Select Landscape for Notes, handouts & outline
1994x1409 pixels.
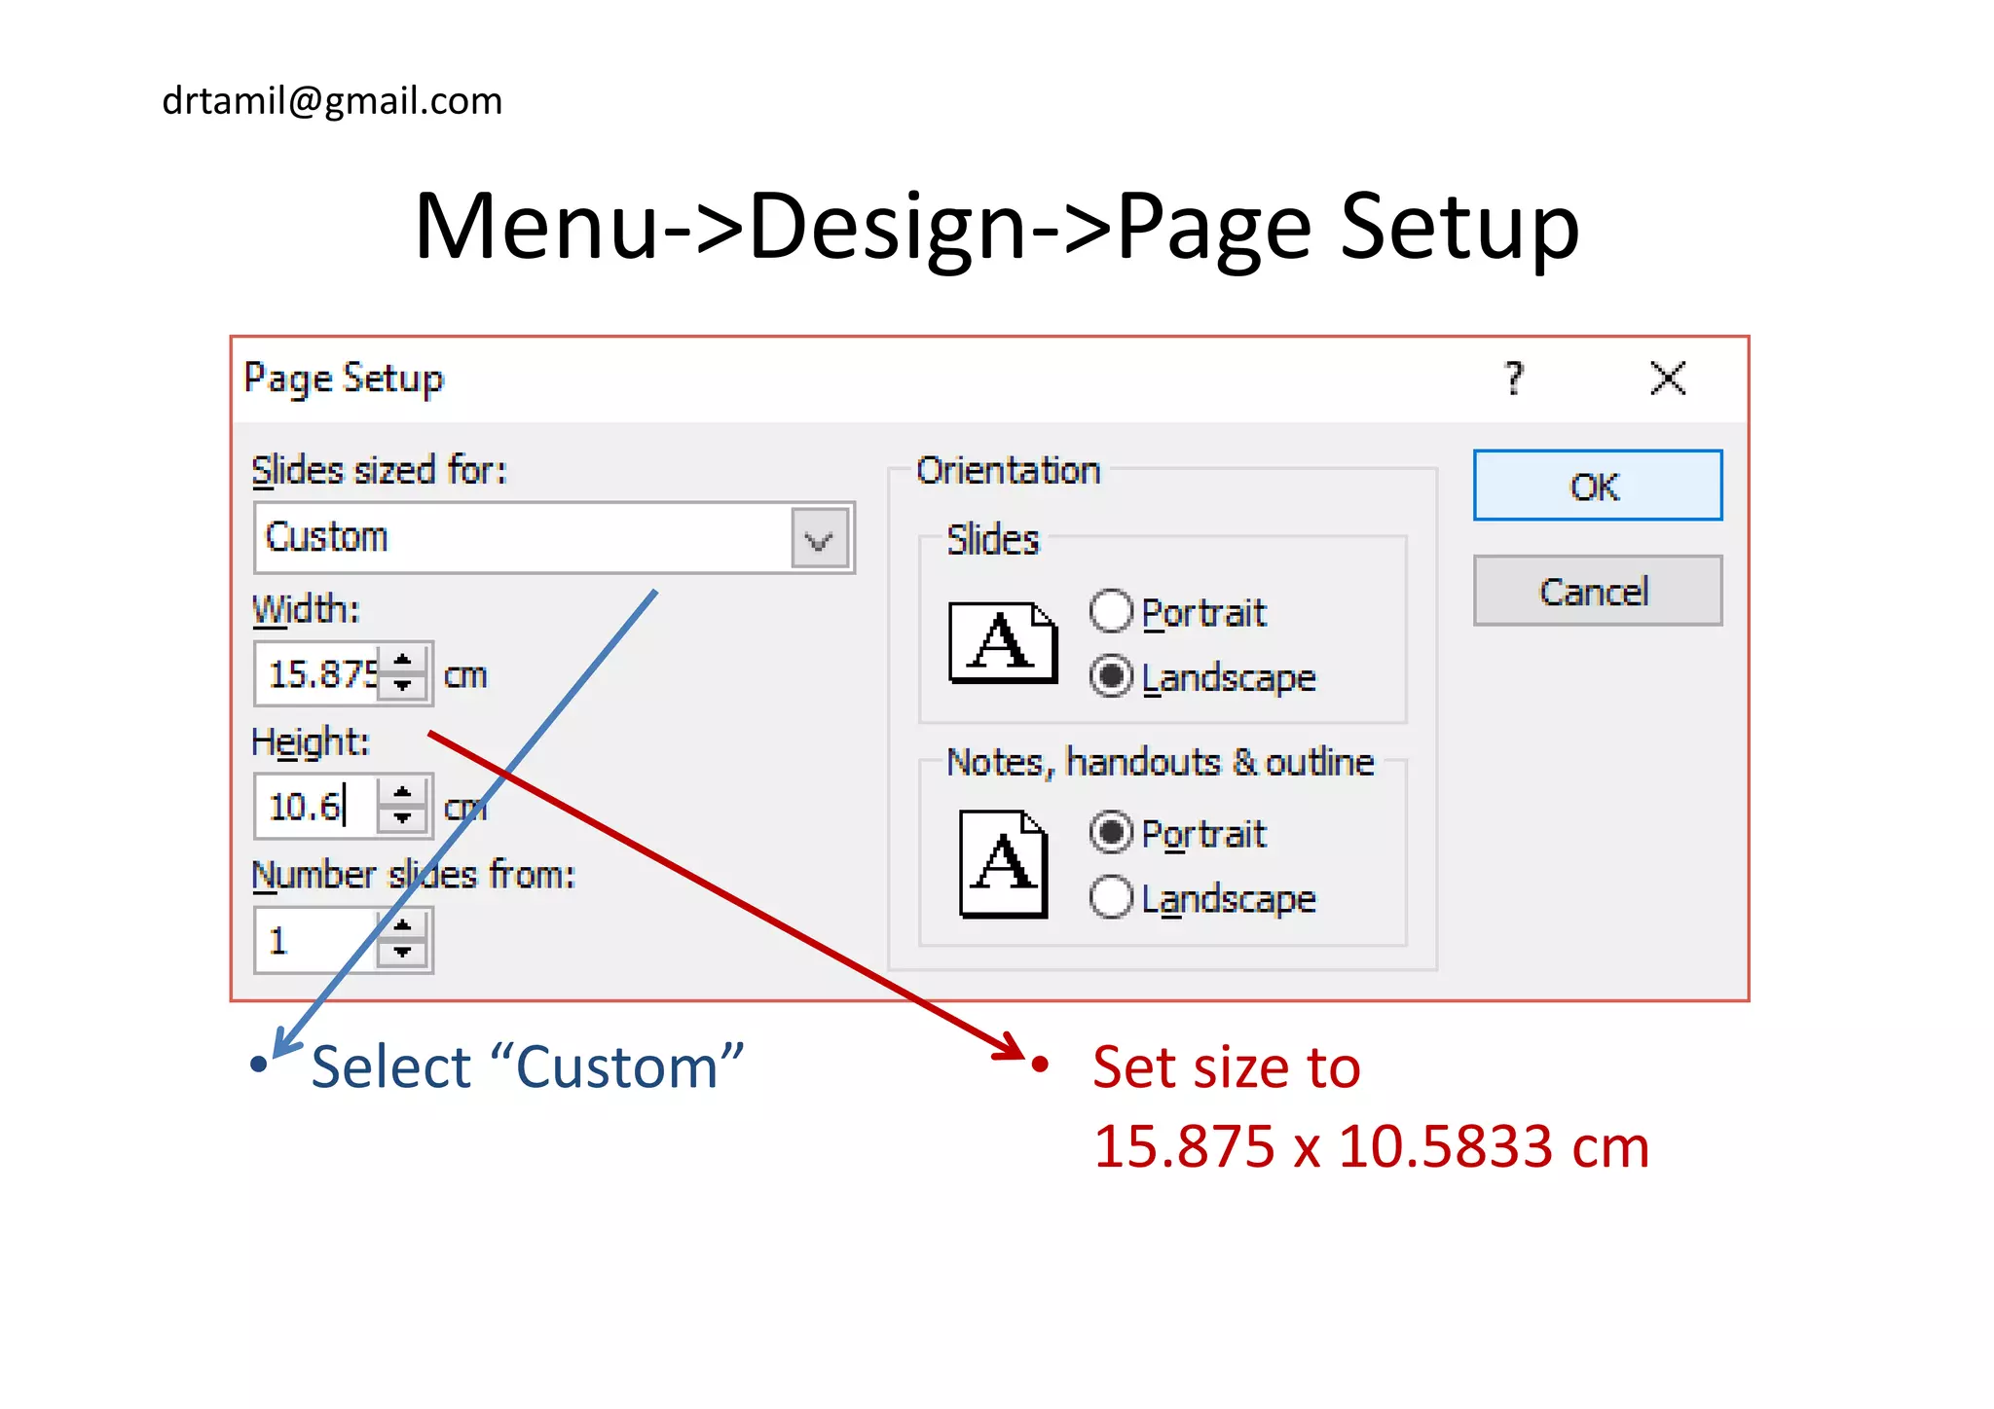[x=1111, y=897]
